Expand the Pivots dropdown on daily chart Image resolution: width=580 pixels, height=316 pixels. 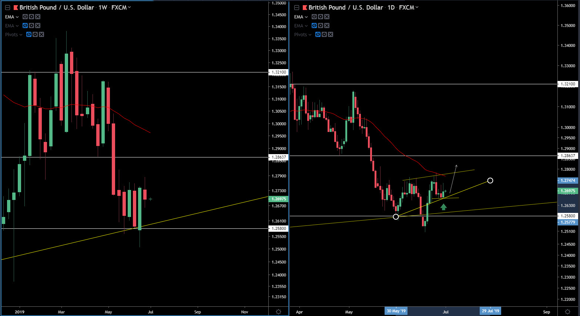click(x=310, y=35)
